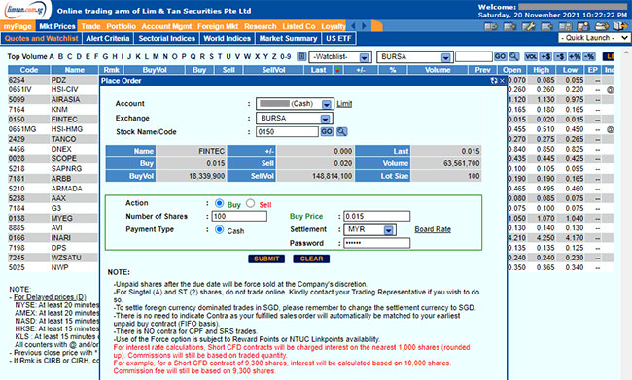Click the -$ top losers icon
Viewport: 632px width, 380px height.
click(x=560, y=56)
